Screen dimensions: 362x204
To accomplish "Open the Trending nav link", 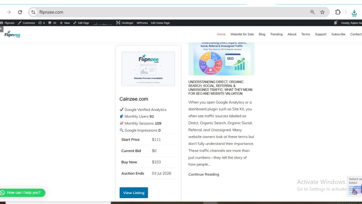I will (276, 34).
